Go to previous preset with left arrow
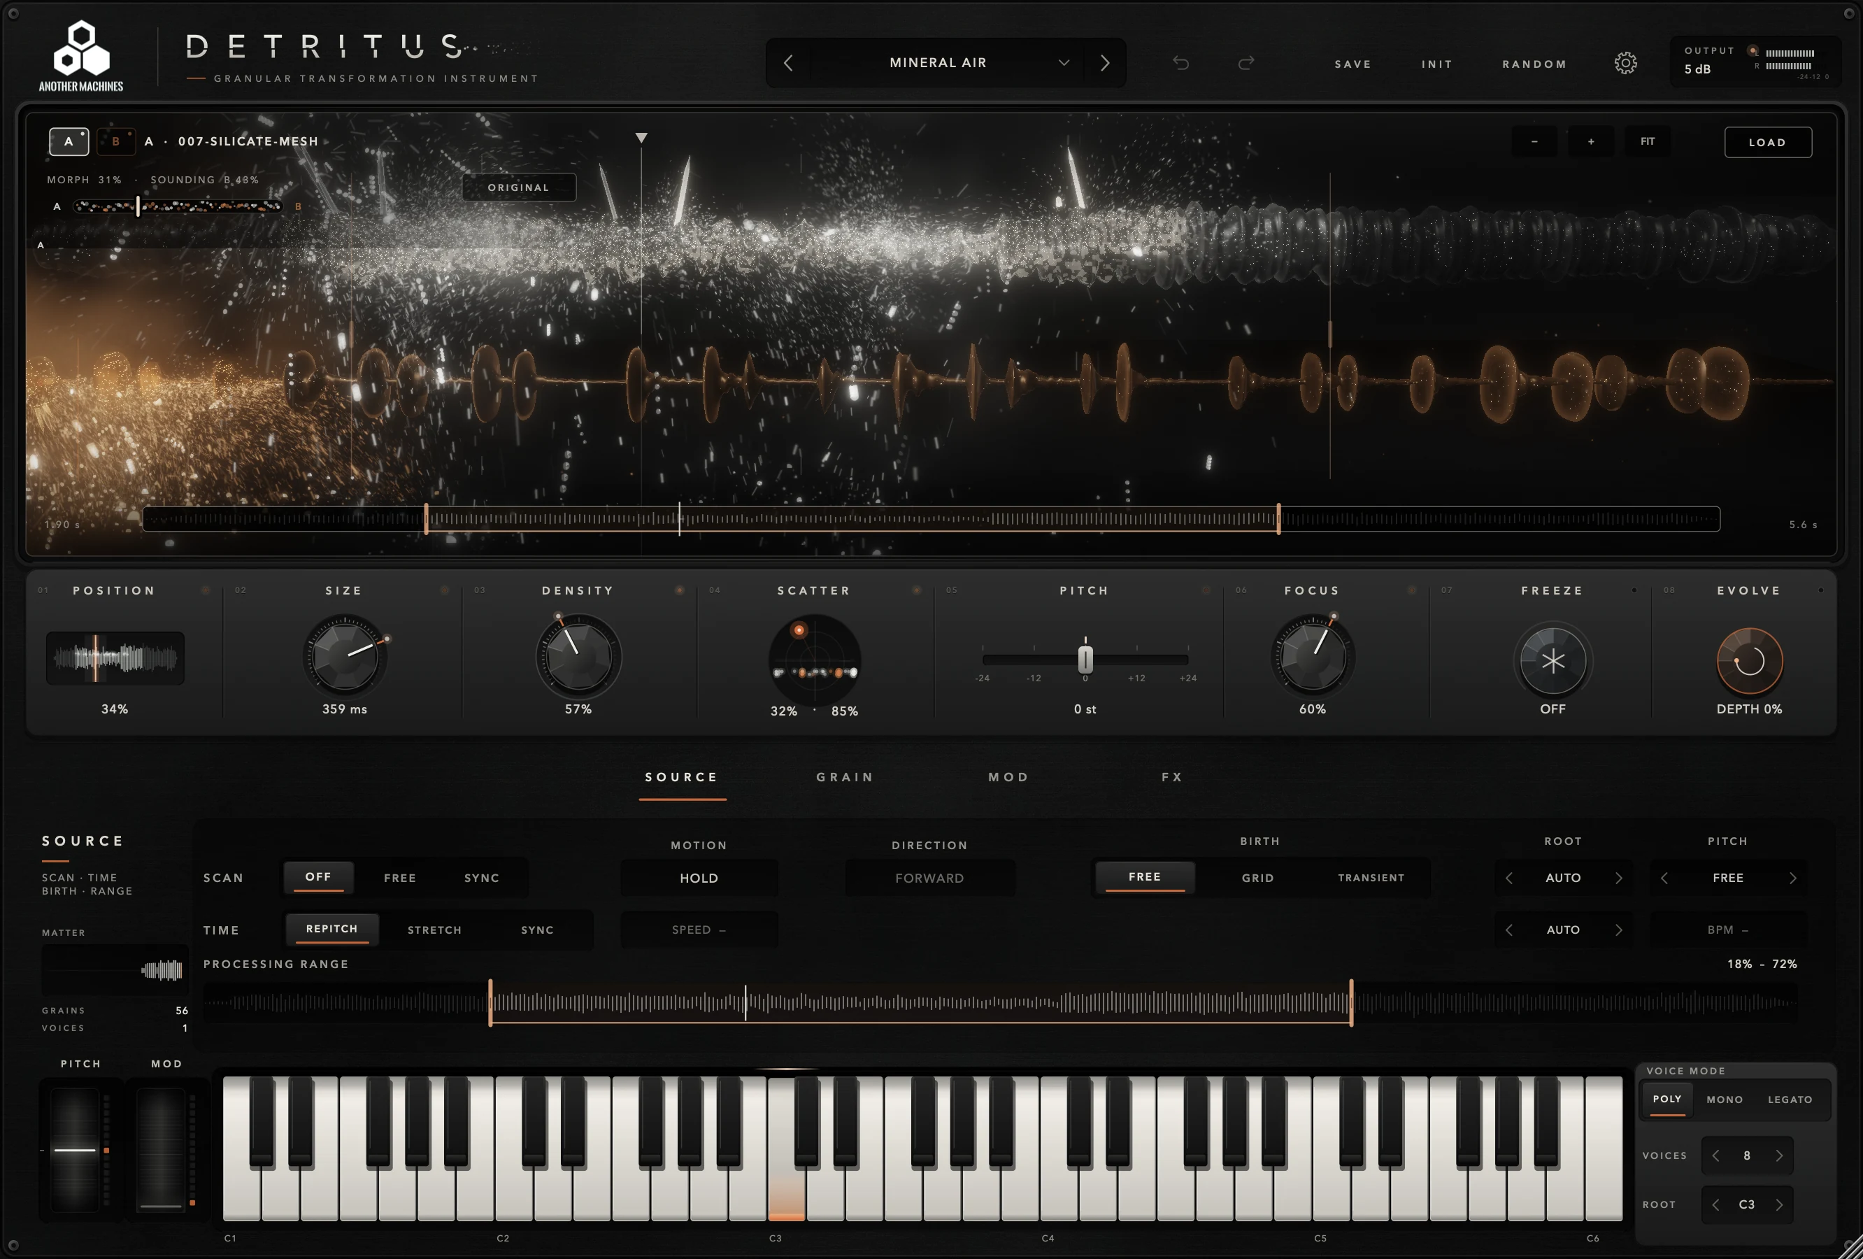The image size is (1863, 1259). 788,62
